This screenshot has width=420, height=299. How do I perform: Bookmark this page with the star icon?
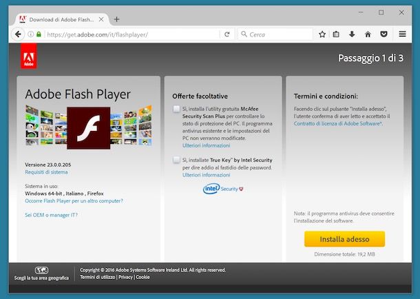(x=322, y=34)
